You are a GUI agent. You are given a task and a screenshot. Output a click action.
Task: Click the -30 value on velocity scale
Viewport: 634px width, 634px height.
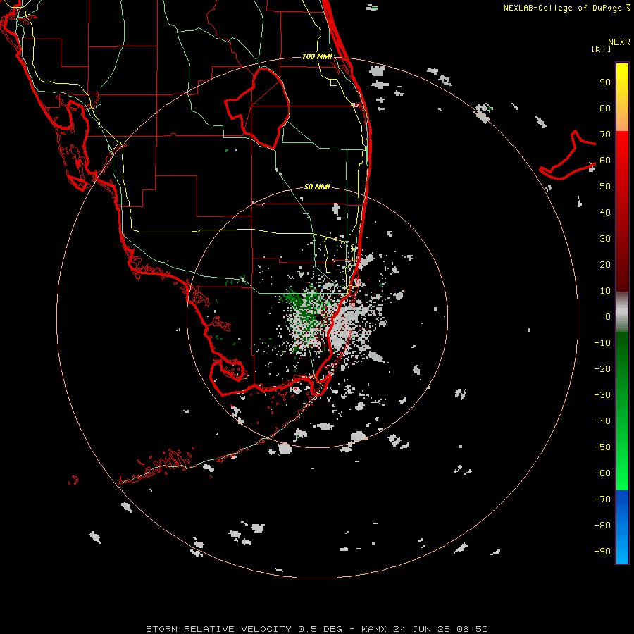[x=602, y=395]
